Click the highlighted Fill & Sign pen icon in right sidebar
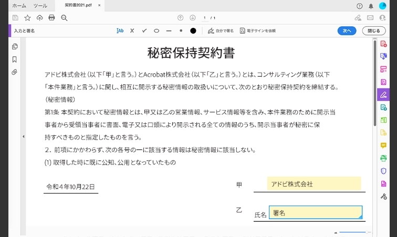The image size is (397, 237). pos(383,95)
